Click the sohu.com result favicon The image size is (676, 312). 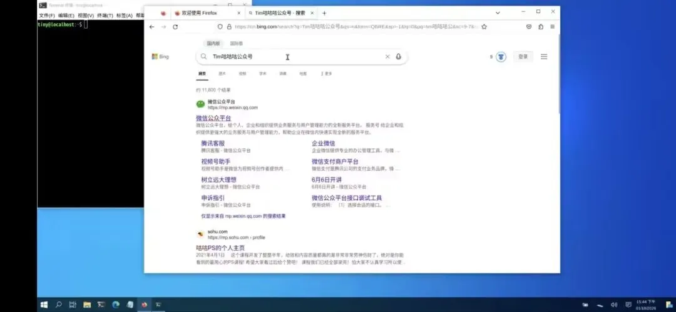click(x=200, y=234)
